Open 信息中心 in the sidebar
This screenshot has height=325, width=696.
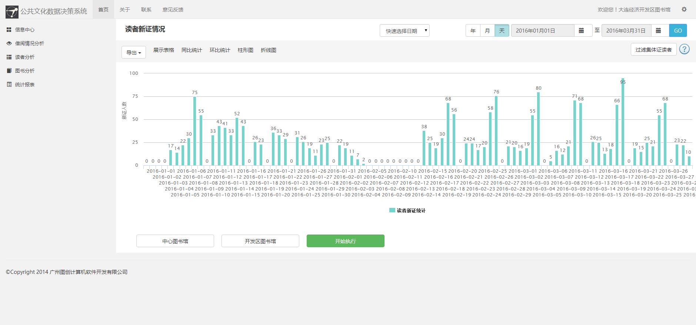25,30
